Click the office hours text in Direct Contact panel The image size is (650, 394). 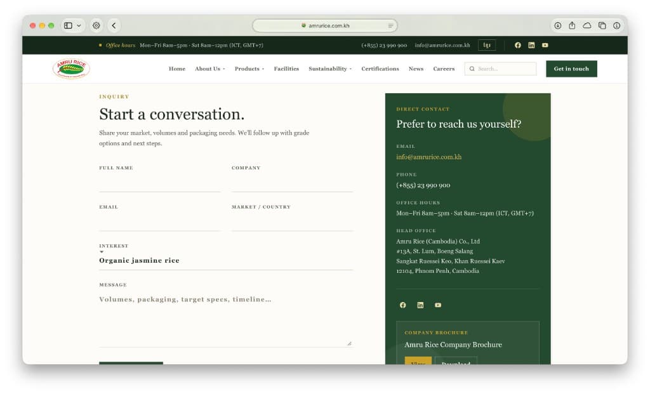(465, 213)
